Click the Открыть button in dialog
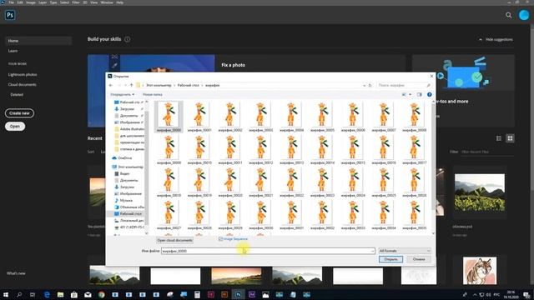 pyautogui.click(x=390, y=259)
